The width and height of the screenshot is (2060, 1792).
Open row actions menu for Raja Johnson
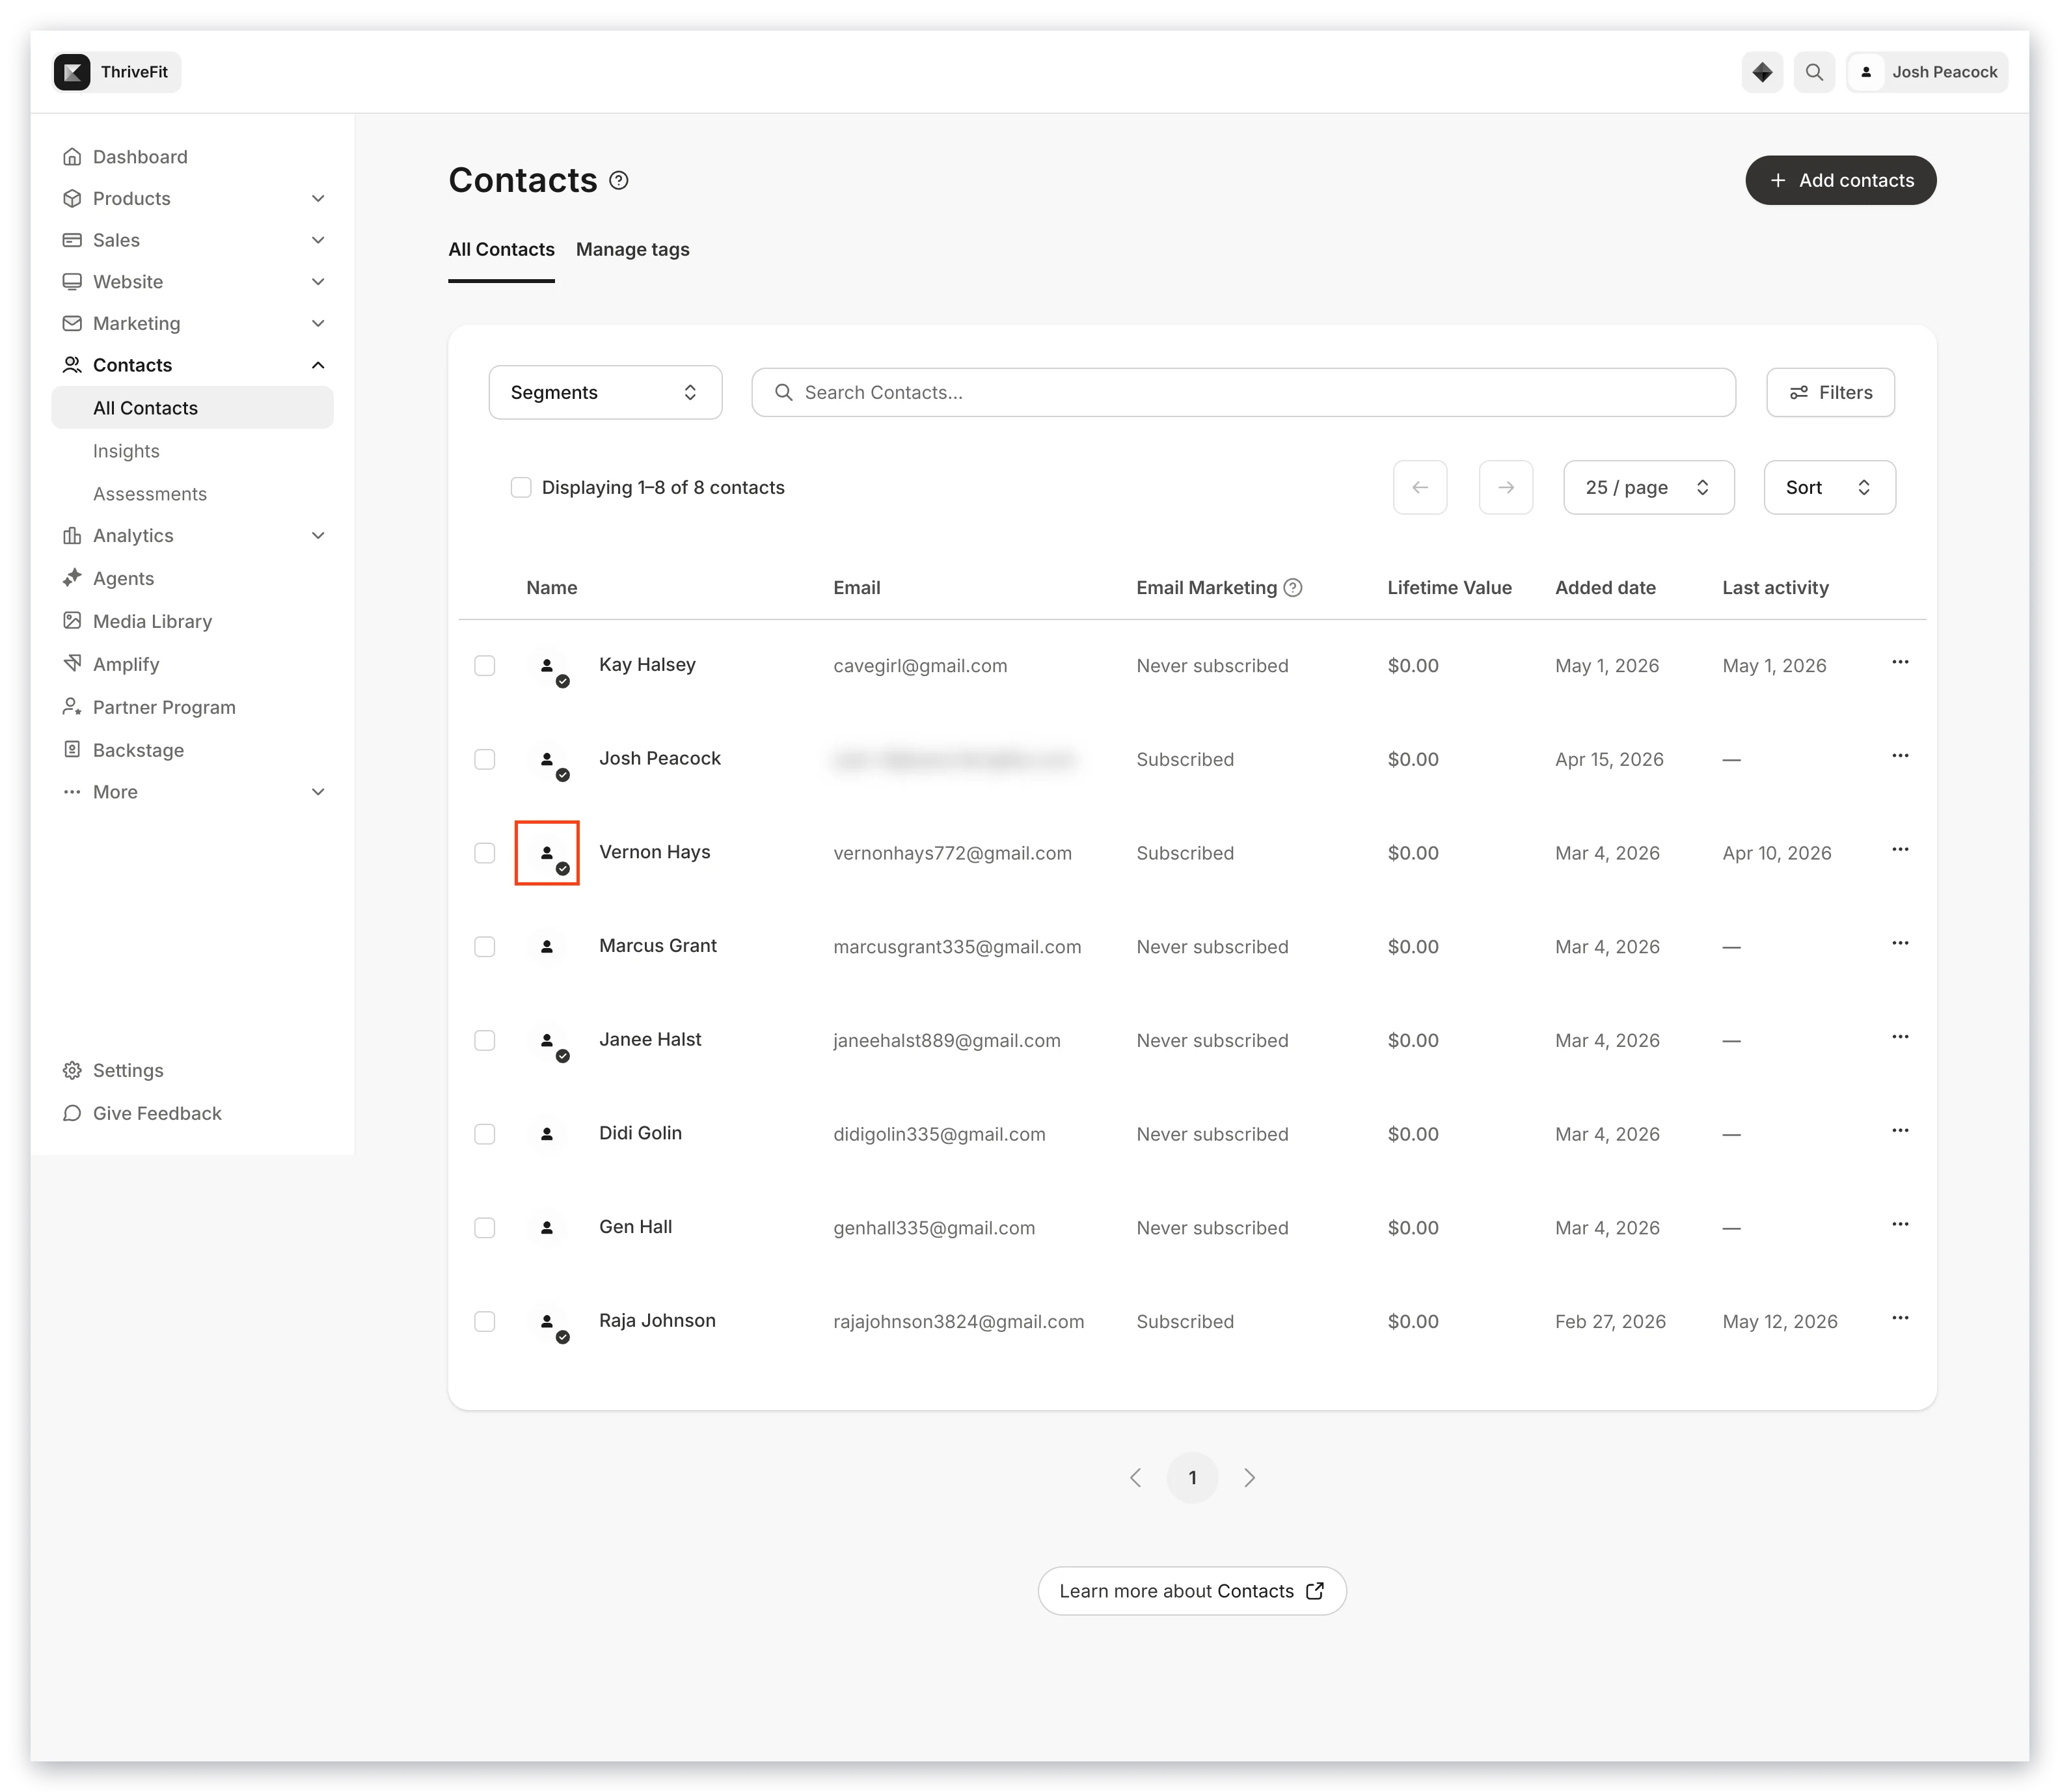tap(1900, 1318)
